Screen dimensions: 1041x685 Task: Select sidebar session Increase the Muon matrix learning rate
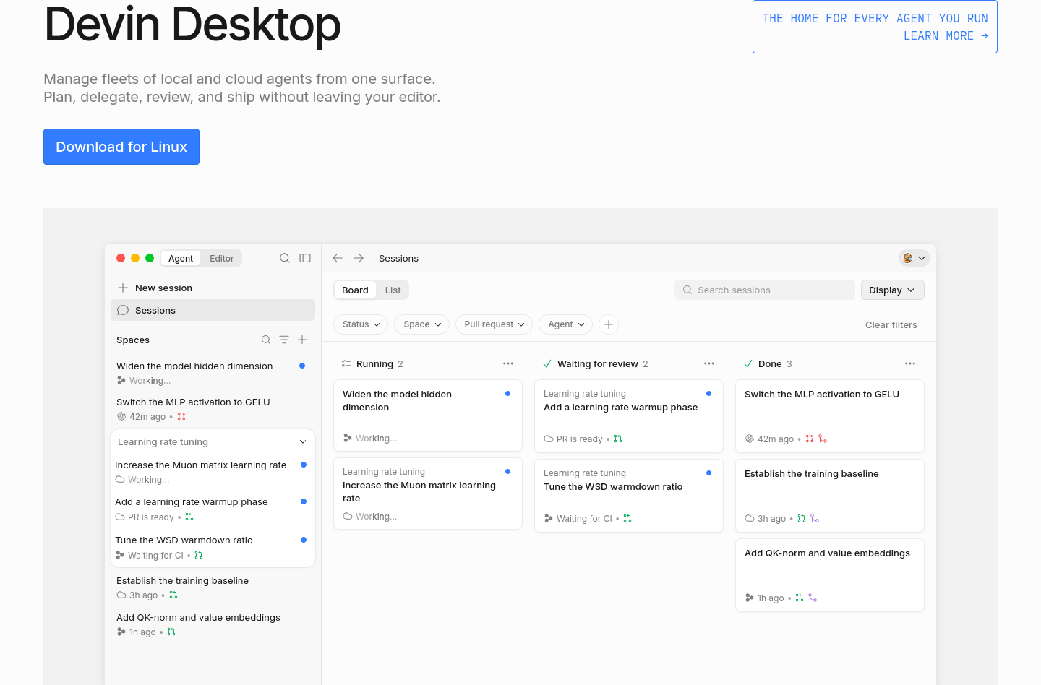(213, 472)
